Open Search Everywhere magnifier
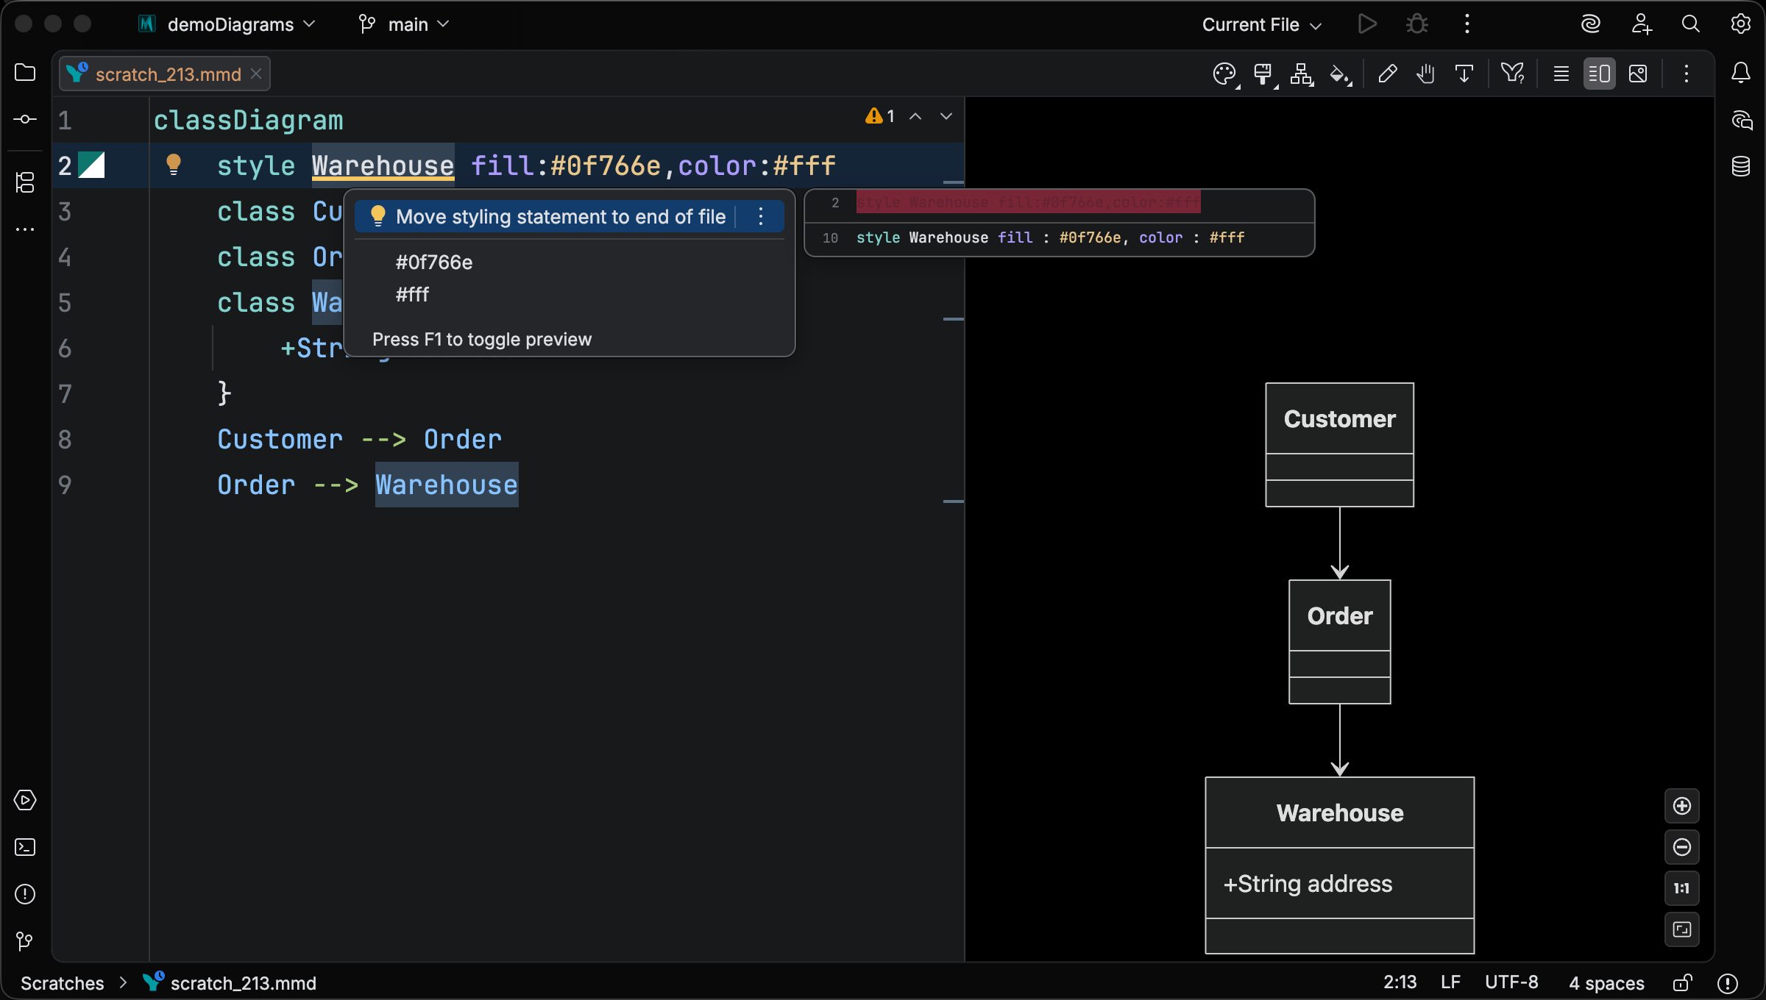This screenshot has width=1766, height=1000. 1691,24
